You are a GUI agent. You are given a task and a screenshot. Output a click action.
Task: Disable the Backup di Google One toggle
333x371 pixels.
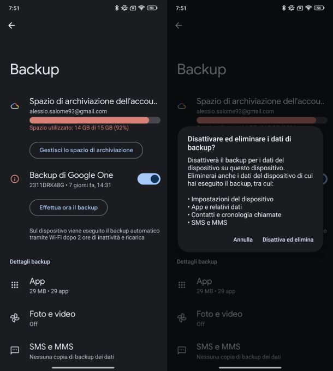point(149,179)
